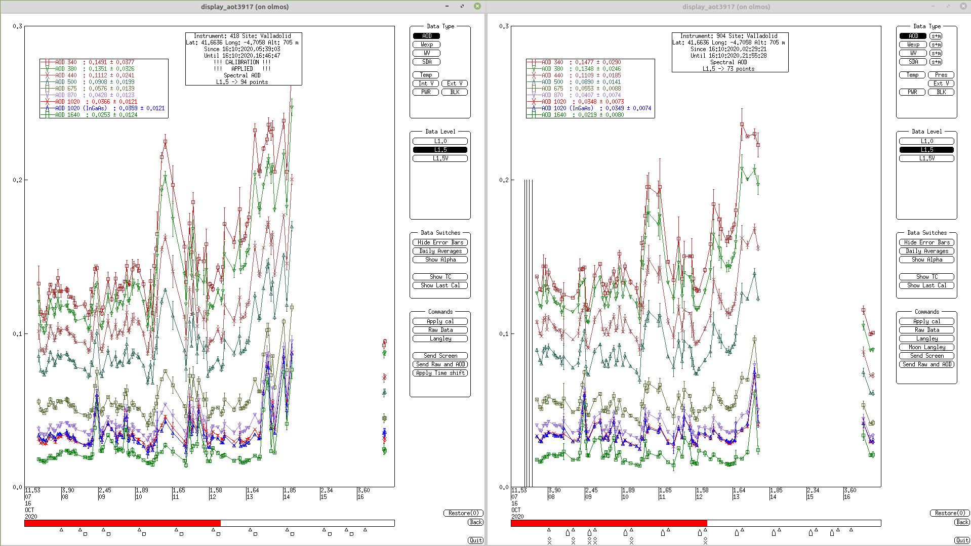Open Moon Langley command
This screenshot has height=546, width=971.
[926, 347]
